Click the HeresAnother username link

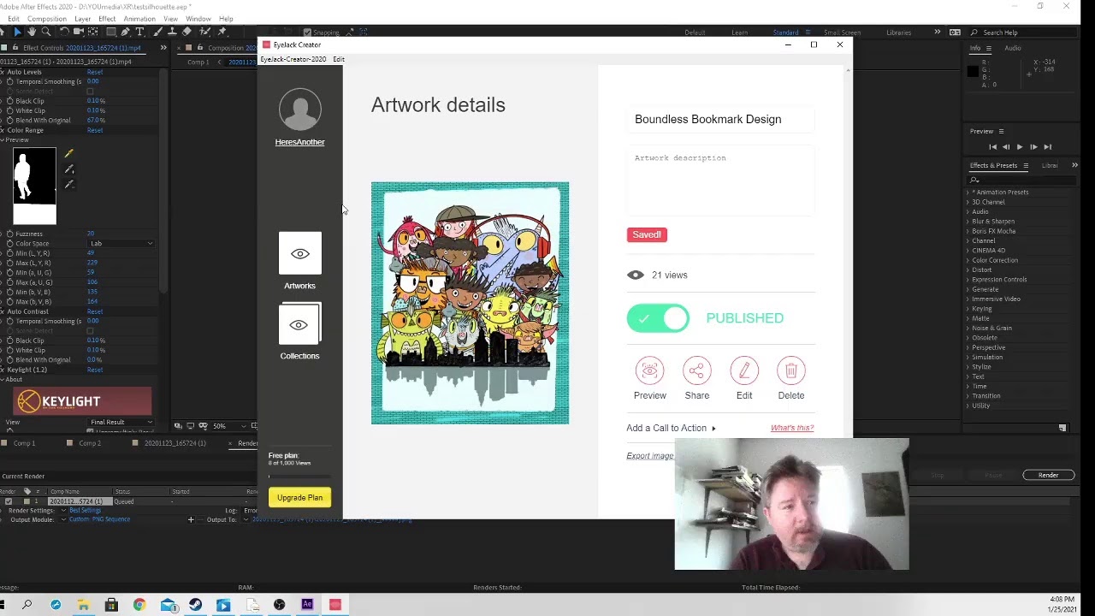pyautogui.click(x=299, y=142)
